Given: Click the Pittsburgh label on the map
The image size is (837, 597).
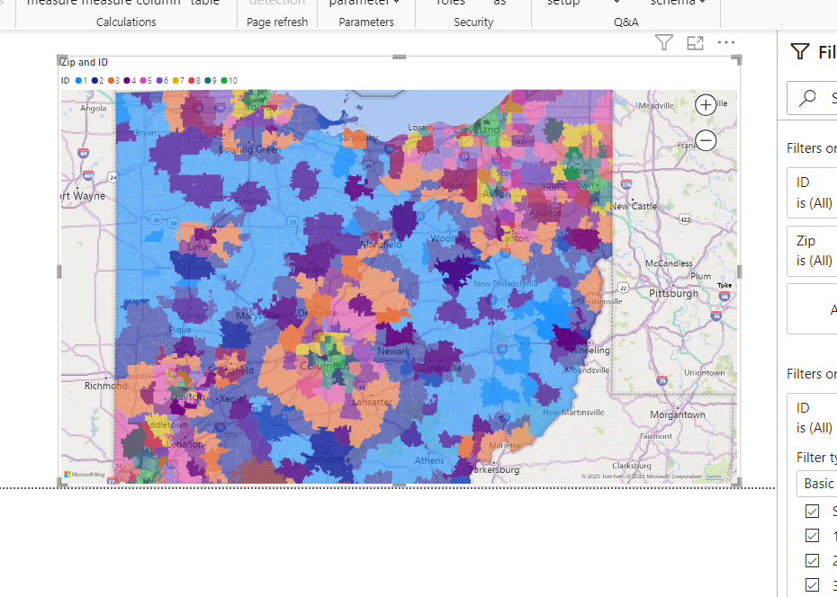Looking at the screenshot, I should 674,293.
